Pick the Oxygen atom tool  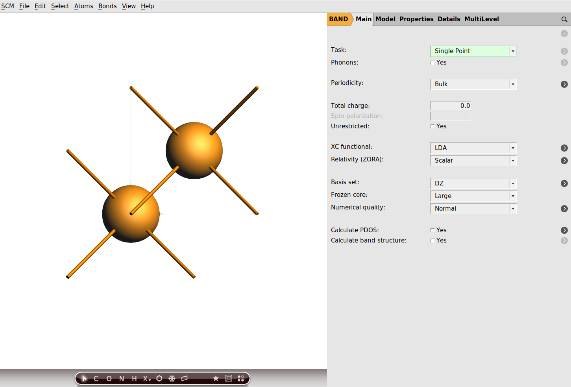coord(109,378)
